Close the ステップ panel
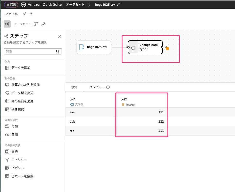235x192 pixels. pyautogui.click(x=59, y=37)
